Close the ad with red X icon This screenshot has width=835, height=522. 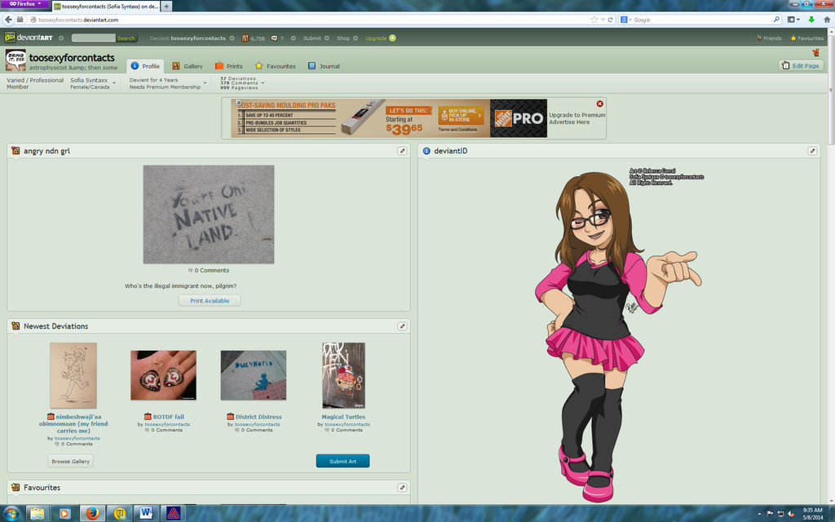(599, 104)
